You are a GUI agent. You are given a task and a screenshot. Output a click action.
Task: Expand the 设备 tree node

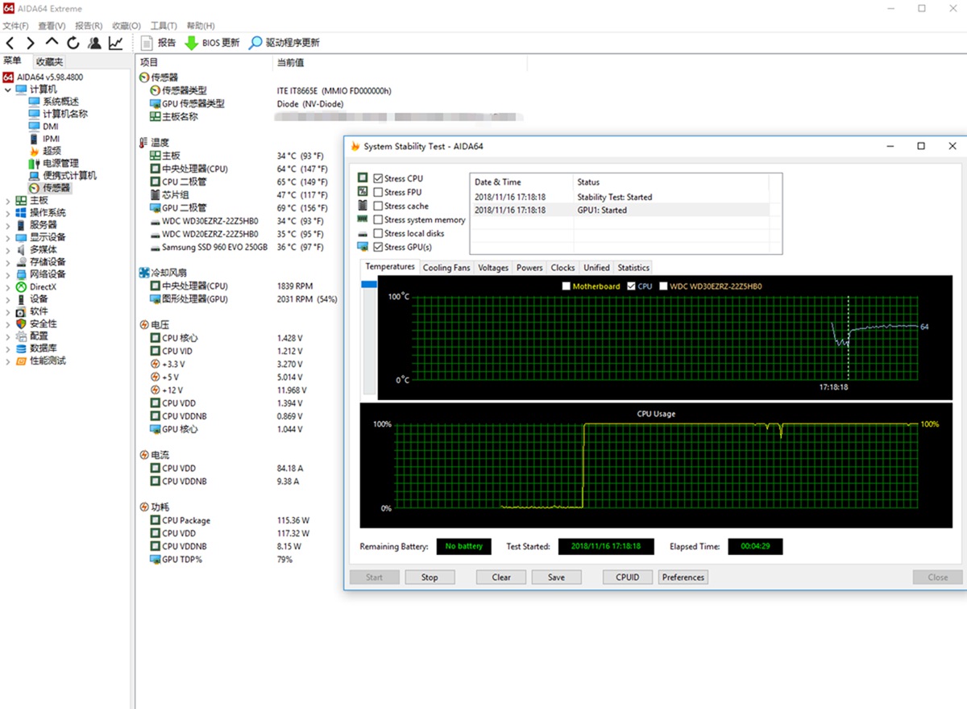(x=8, y=299)
